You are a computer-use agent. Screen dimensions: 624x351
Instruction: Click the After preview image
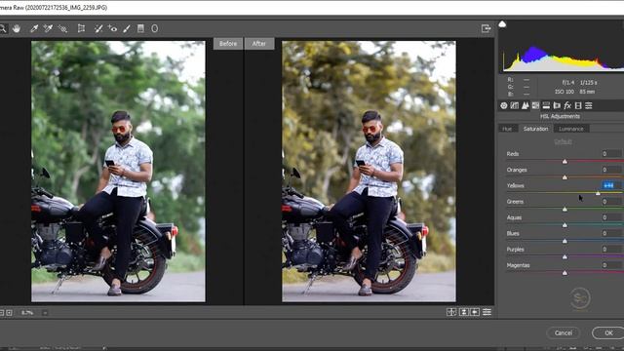coord(369,172)
